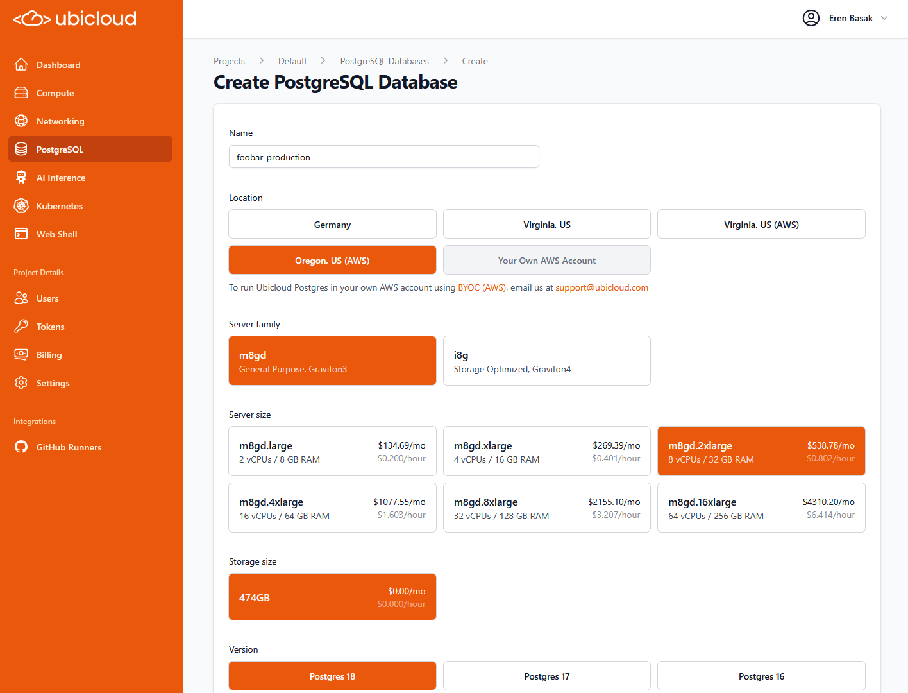Click the Create breadcrumb
This screenshot has width=908, height=693.
(x=475, y=61)
